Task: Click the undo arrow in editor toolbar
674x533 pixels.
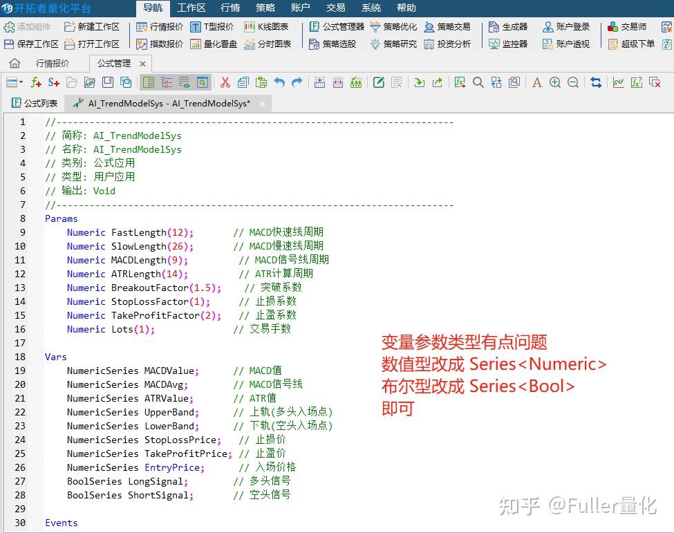Action: click(280, 82)
